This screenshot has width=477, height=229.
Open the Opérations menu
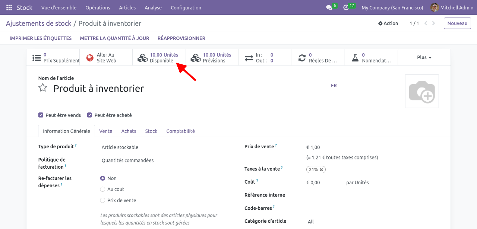[98, 7]
